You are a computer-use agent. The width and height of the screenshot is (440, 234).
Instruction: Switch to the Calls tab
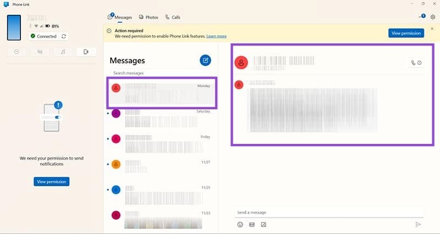tap(173, 18)
